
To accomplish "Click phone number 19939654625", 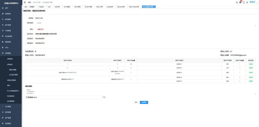I will 40,55.
